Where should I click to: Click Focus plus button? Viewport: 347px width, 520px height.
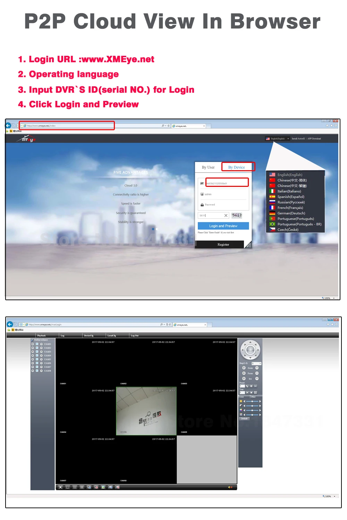(x=244, y=373)
